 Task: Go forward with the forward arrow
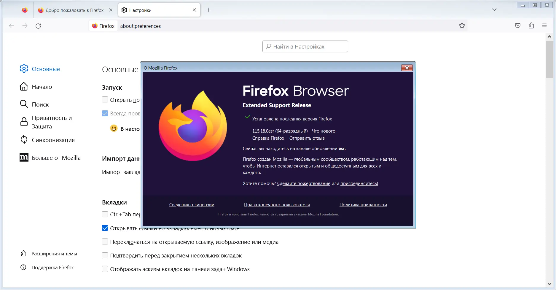25,26
